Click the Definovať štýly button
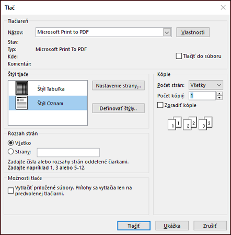Screen dimensions: 231x235 click(119, 108)
